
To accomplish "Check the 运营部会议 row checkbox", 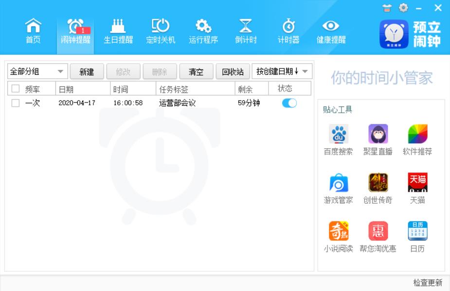I will pyautogui.click(x=16, y=103).
